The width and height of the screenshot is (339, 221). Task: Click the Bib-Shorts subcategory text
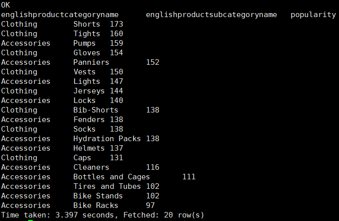pyautogui.click(x=96, y=110)
